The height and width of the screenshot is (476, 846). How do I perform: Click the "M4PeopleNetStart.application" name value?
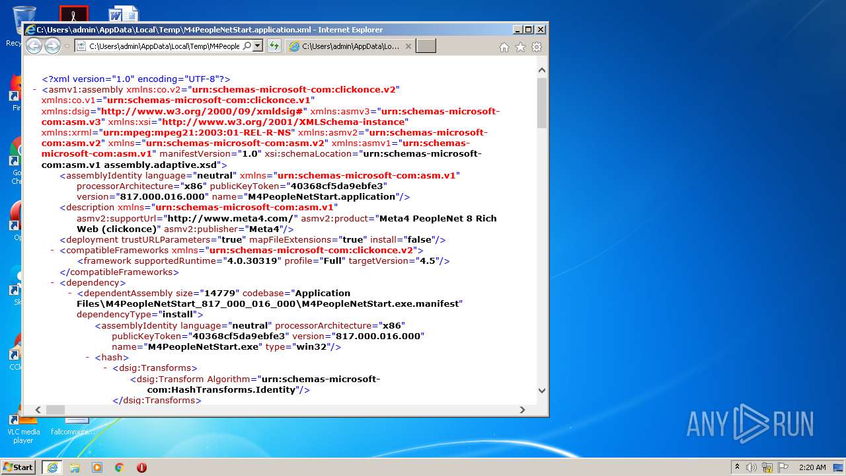(x=321, y=196)
